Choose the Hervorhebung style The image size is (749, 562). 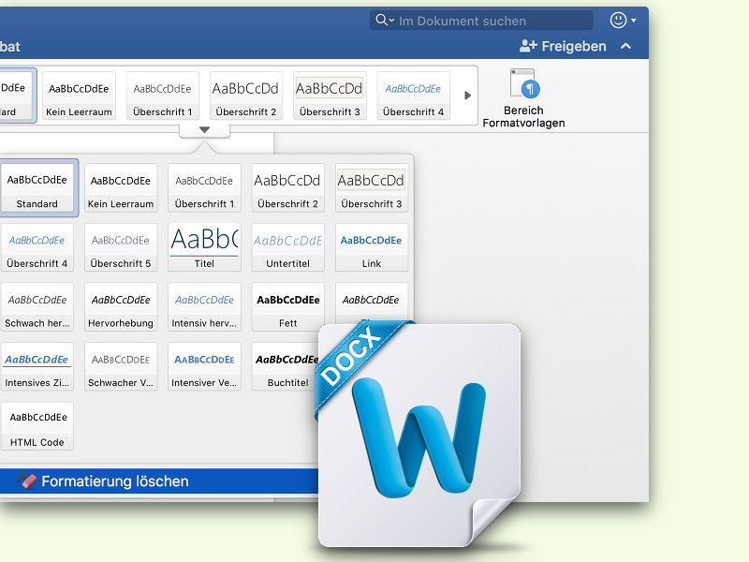[121, 307]
